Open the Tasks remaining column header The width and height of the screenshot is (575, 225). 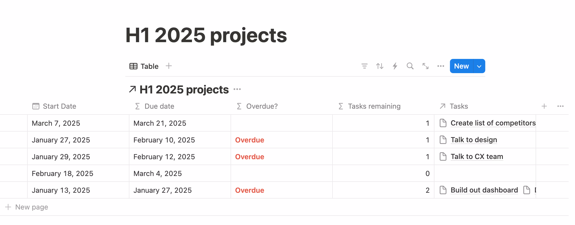pos(374,106)
